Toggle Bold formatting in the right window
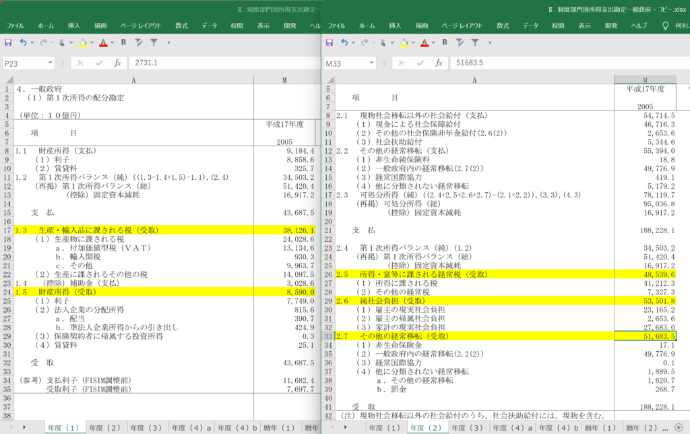 pyautogui.click(x=444, y=42)
